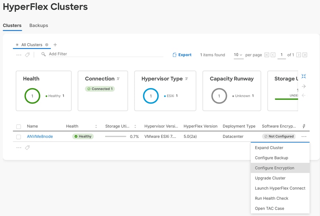Click the table actions lightning icon
Image resolution: width=320 pixels, height=216 pixels.
pyautogui.click(x=304, y=126)
